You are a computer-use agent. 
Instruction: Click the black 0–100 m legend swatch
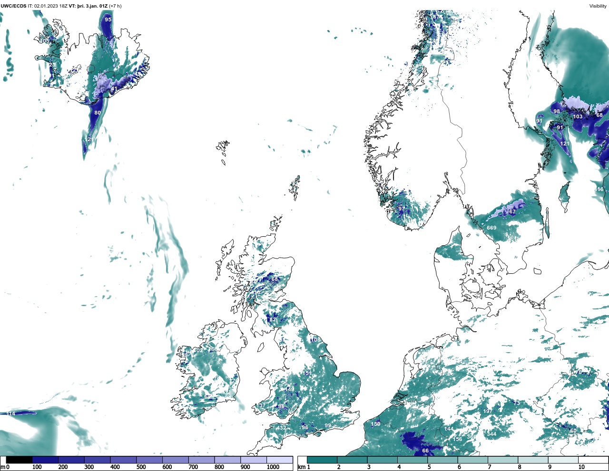click(19, 460)
